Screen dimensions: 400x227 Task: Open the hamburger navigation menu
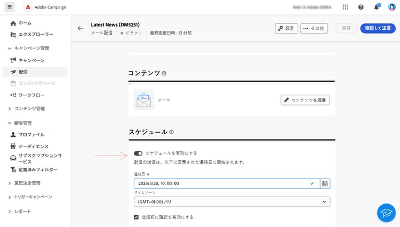coord(10,7)
